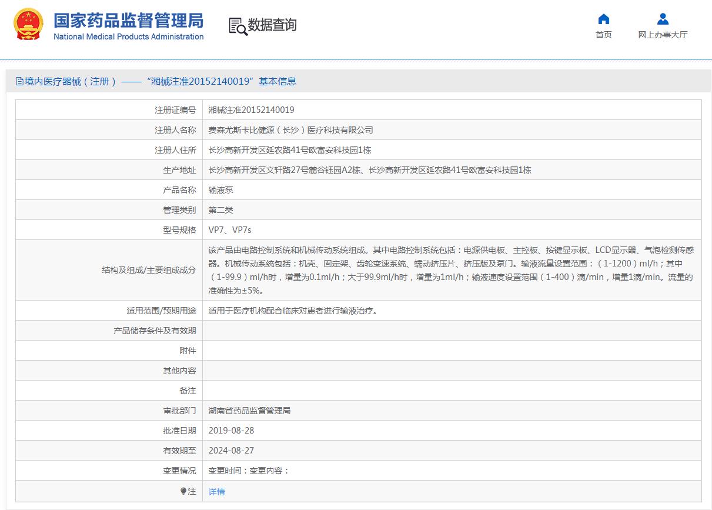
Task: Click 国家药品监督管理局 site title
Action: pos(128,20)
